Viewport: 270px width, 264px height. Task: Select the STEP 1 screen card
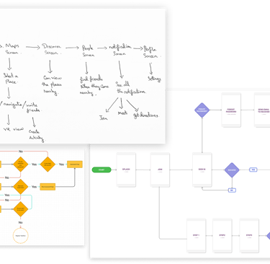[x=197, y=236]
